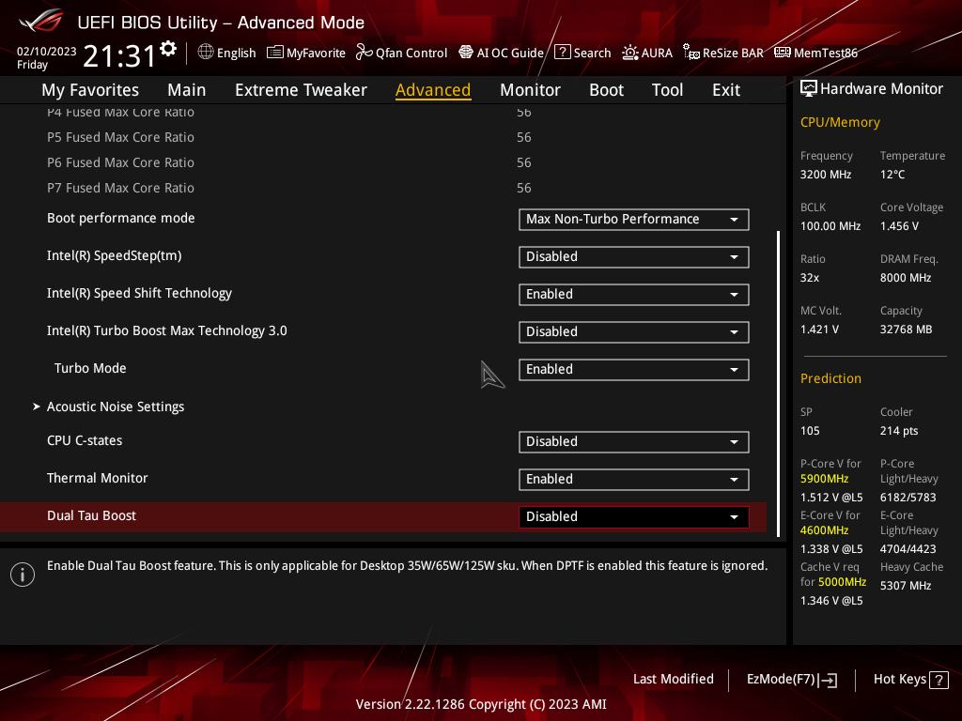Click the Search question mark icon
962x721 pixels.
click(x=562, y=53)
